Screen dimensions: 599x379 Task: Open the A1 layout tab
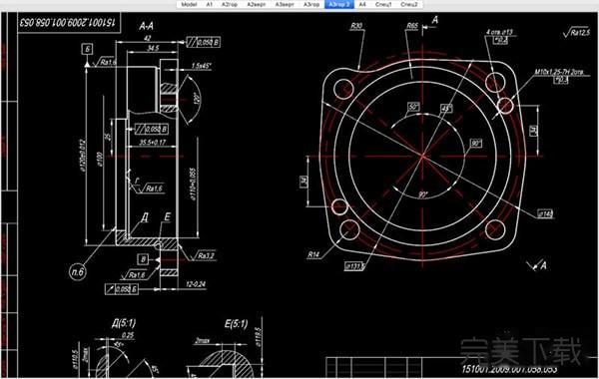(209, 4)
